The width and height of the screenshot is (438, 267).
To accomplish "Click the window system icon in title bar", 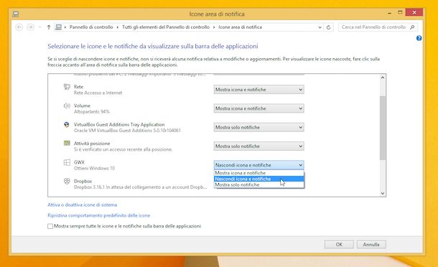I will pyautogui.click(x=16, y=14).
